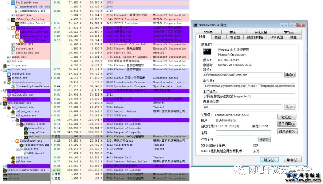Click the lwclient64.exe process icon
The height and width of the screenshot is (184, 323).
click(x=13, y=3)
